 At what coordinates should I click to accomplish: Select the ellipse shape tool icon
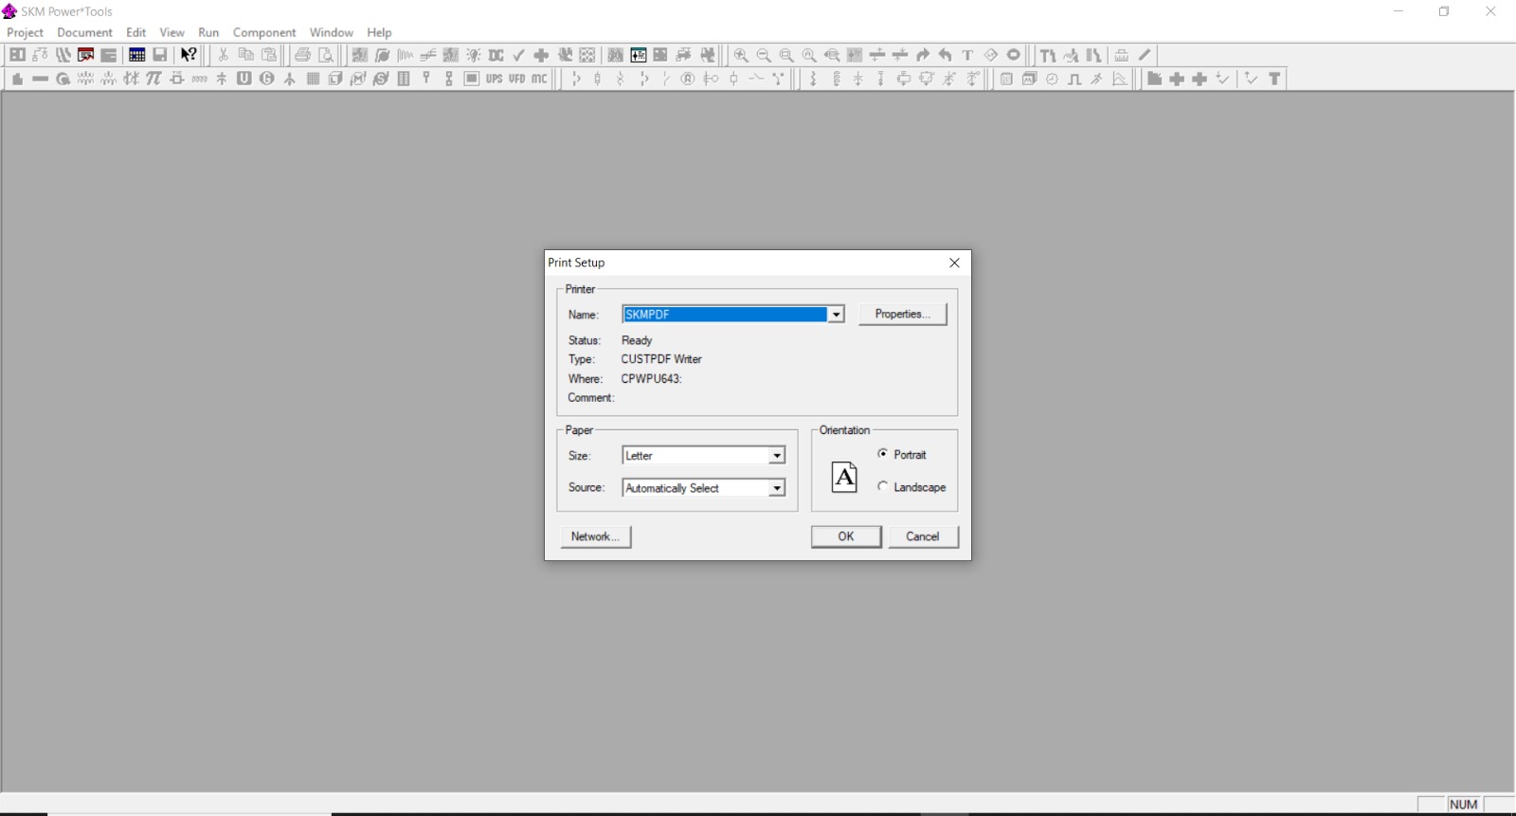[x=1014, y=55]
